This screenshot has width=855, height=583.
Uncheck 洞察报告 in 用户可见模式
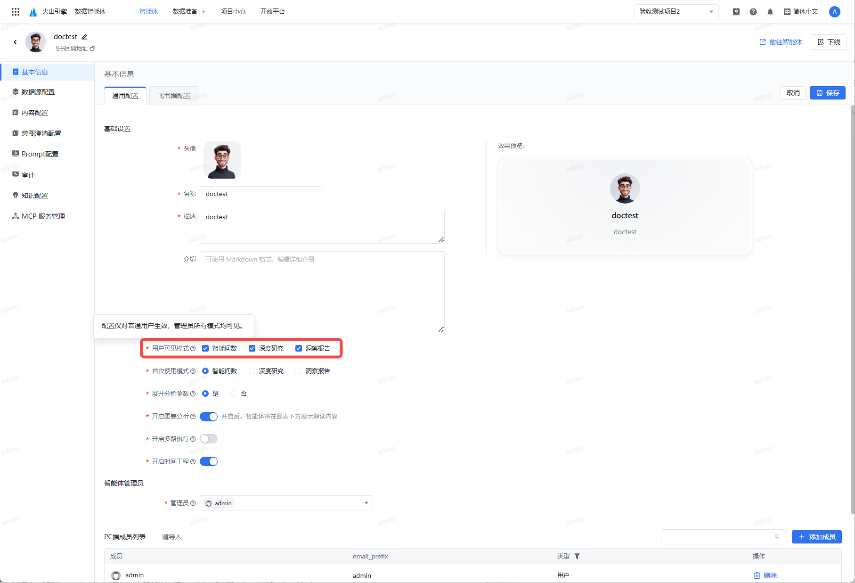click(299, 348)
